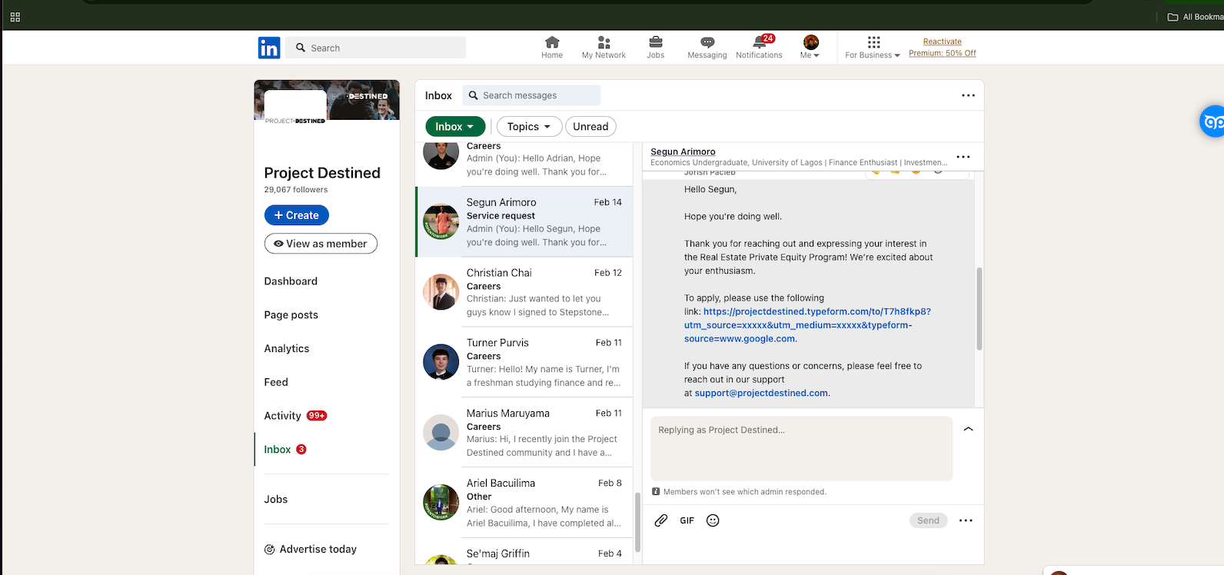Open Notifications bell with 24 badge
The image size is (1224, 575).
click(759, 47)
